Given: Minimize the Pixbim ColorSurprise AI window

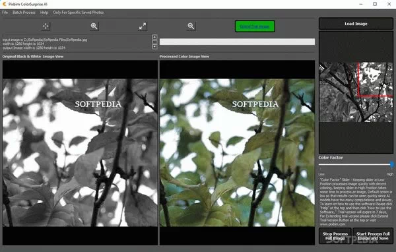Looking at the screenshot, I should tap(361, 4).
